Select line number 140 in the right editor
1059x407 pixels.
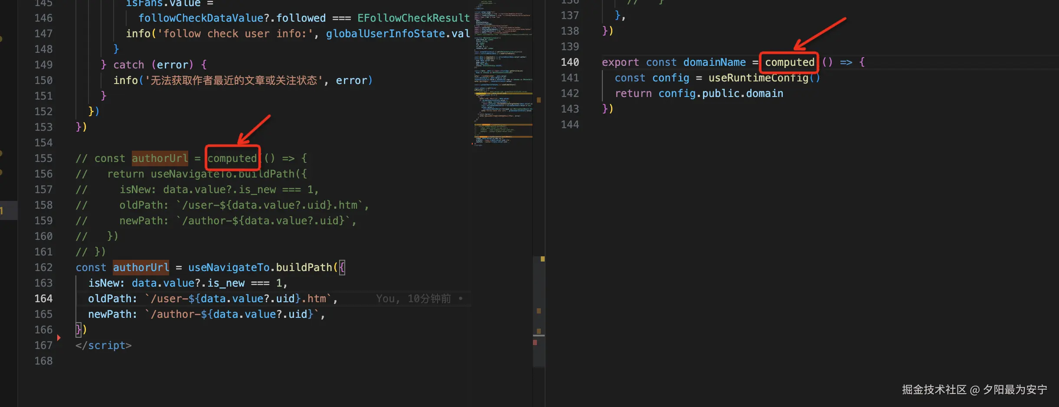[570, 62]
